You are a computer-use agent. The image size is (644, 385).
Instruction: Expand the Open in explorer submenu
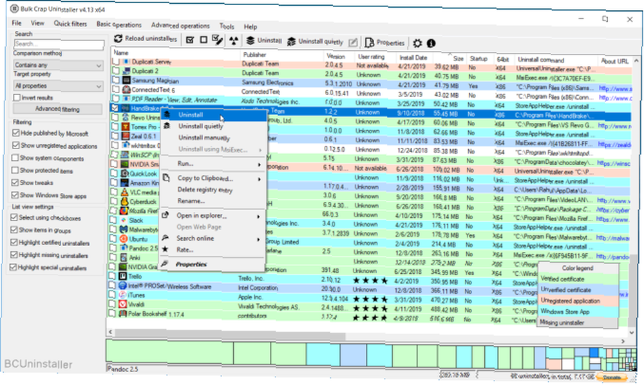(213, 216)
